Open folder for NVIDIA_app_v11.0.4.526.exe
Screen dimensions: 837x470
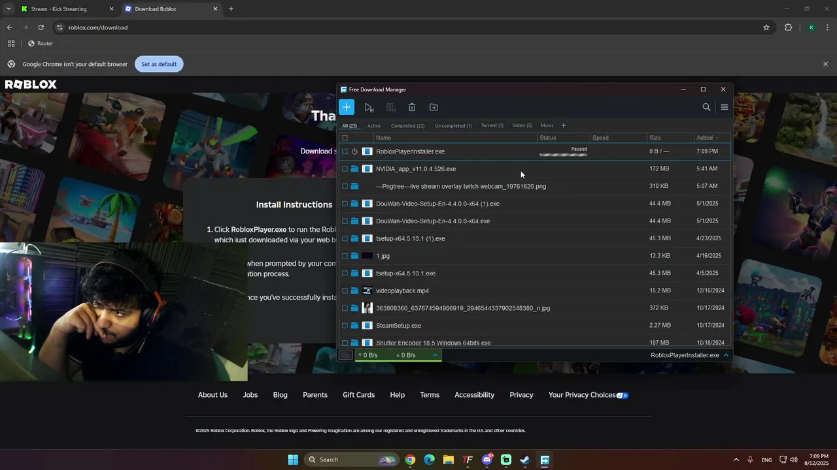(354, 169)
